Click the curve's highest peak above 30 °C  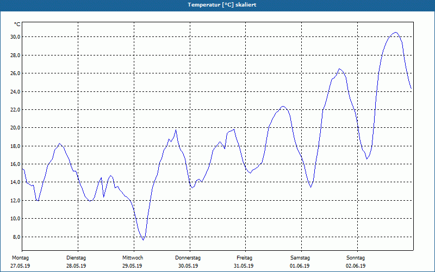(396, 33)
